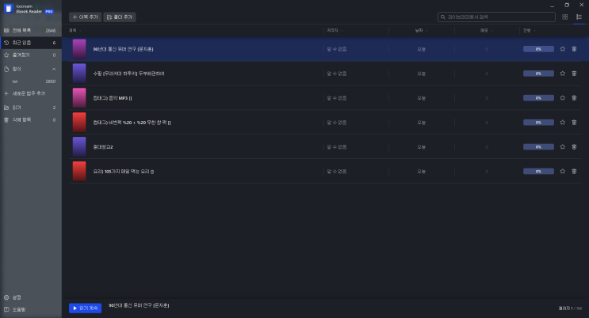The width and height of the screenshot is (589, 318).
Task: Click the book title in bottom bar
Action: (x=139, y=305)
